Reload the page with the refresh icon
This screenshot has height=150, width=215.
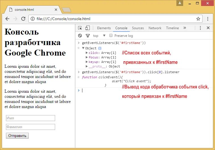coord(23,19)
